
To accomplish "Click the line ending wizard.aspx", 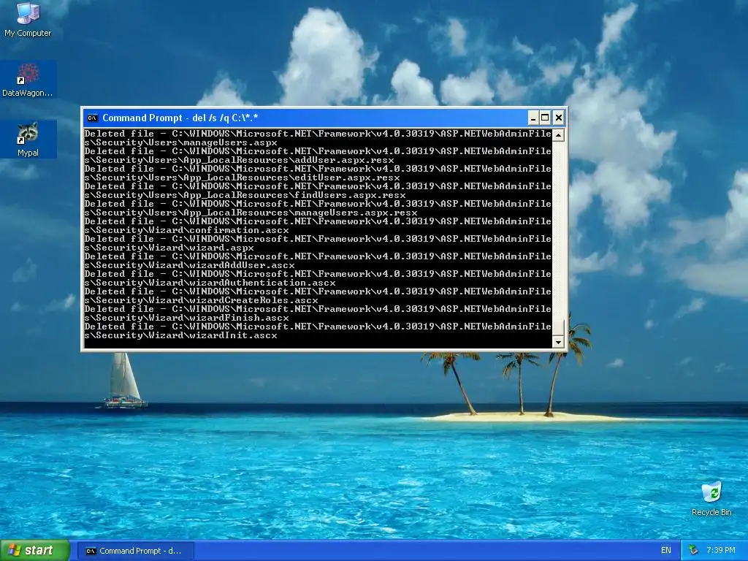I will coord(169,248).
